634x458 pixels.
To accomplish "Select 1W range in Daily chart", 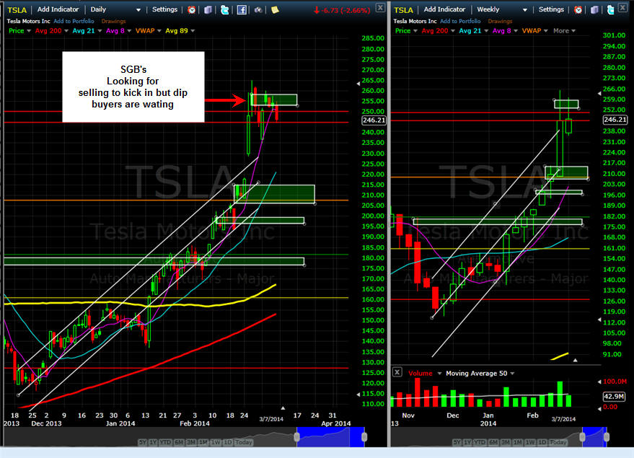I will (216, 442).
